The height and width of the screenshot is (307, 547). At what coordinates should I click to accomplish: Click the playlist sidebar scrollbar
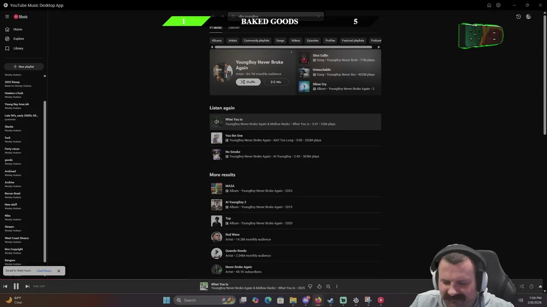(44, 181)
